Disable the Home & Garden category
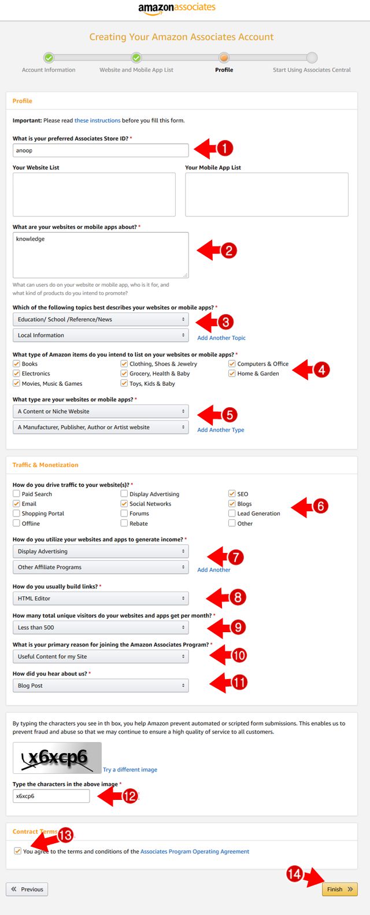The image size is (370, 915). [x=232, y=373]
